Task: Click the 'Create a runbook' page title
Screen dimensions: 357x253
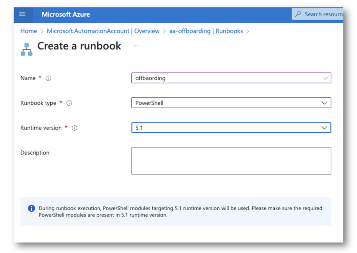Action: point(79,46)
